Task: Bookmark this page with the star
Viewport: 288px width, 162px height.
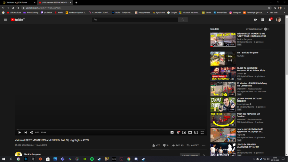Action: pos(269,8)
